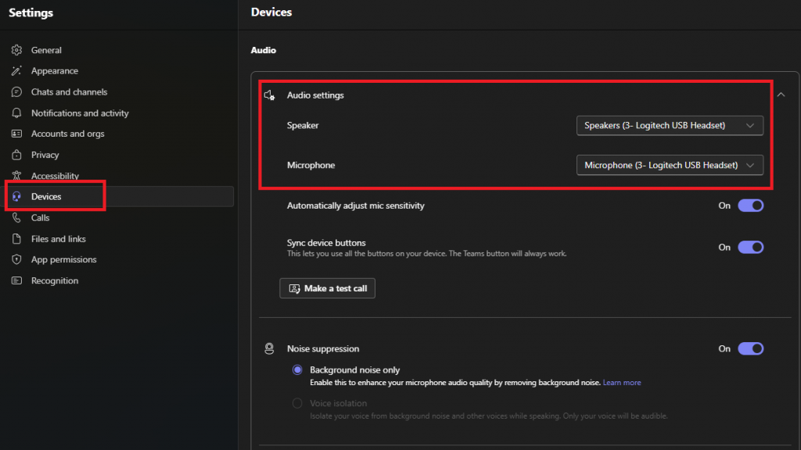Click the Notifications bell icon
Image resolution: width=801 pixels, height=450 pixels.
click(16, 113)
